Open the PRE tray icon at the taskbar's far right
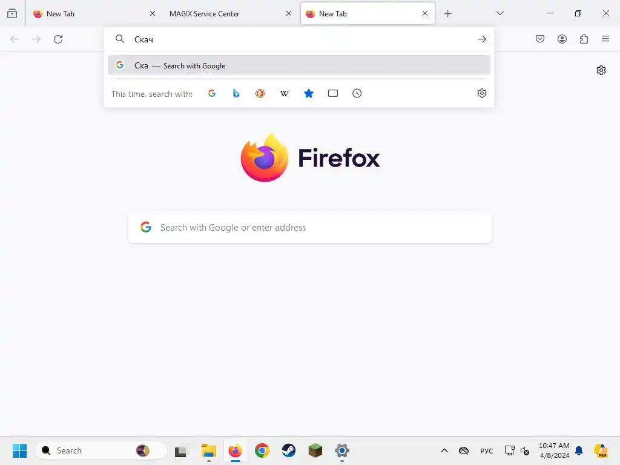The height and width of the screenshot is (465, 620). (x=601, y=450)
